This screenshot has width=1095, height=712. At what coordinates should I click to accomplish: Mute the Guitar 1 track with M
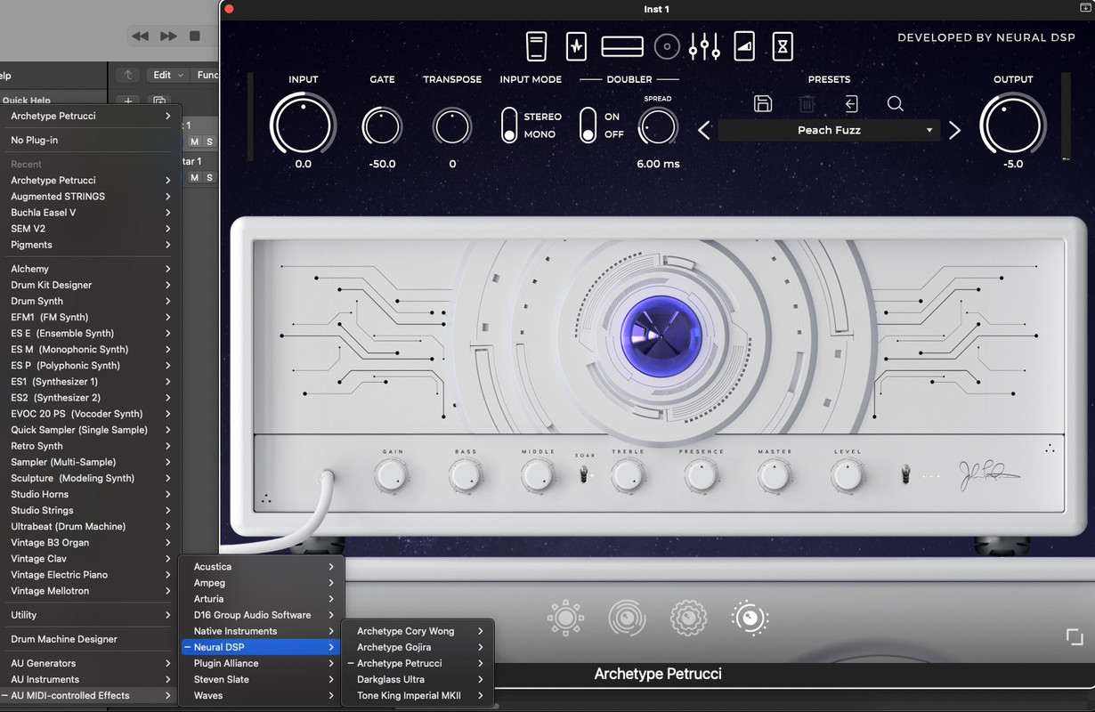coord(194,177)
